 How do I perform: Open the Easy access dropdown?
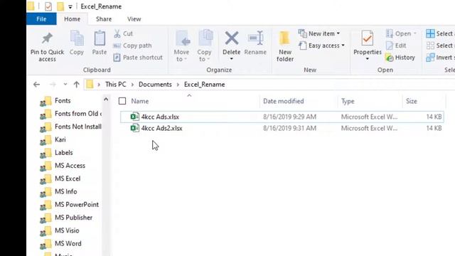click(x=321, y=46)
